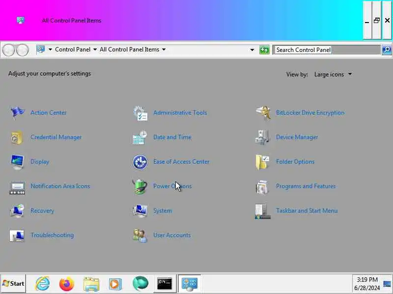Click the All Control Panel Items breadcrumb

point(129,49)
